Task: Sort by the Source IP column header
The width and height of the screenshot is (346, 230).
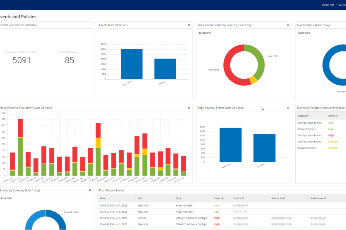Action: tap(238, 198)
